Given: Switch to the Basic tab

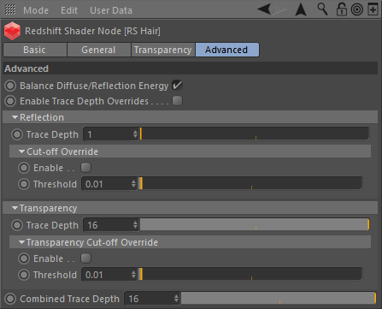Looking at the screenshot, I should click(35, 50).
